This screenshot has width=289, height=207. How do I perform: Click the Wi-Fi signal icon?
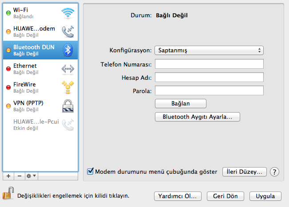[68, 13]
